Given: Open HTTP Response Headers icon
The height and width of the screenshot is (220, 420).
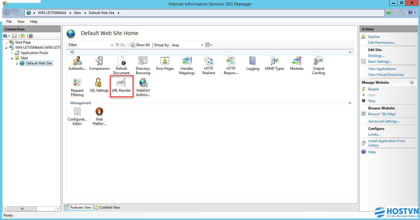Looking at the screenshot, I should 231,66.
